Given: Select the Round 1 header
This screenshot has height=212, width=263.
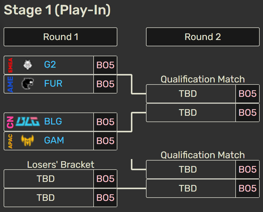Looking at the screenshot, I should pyautogui.click(x=60, y=37).
